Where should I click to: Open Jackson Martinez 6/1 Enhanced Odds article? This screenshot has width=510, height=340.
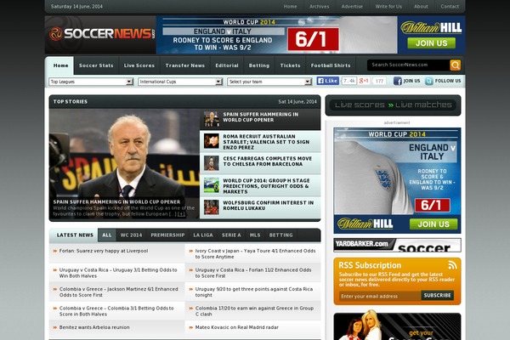coord(119,292)
